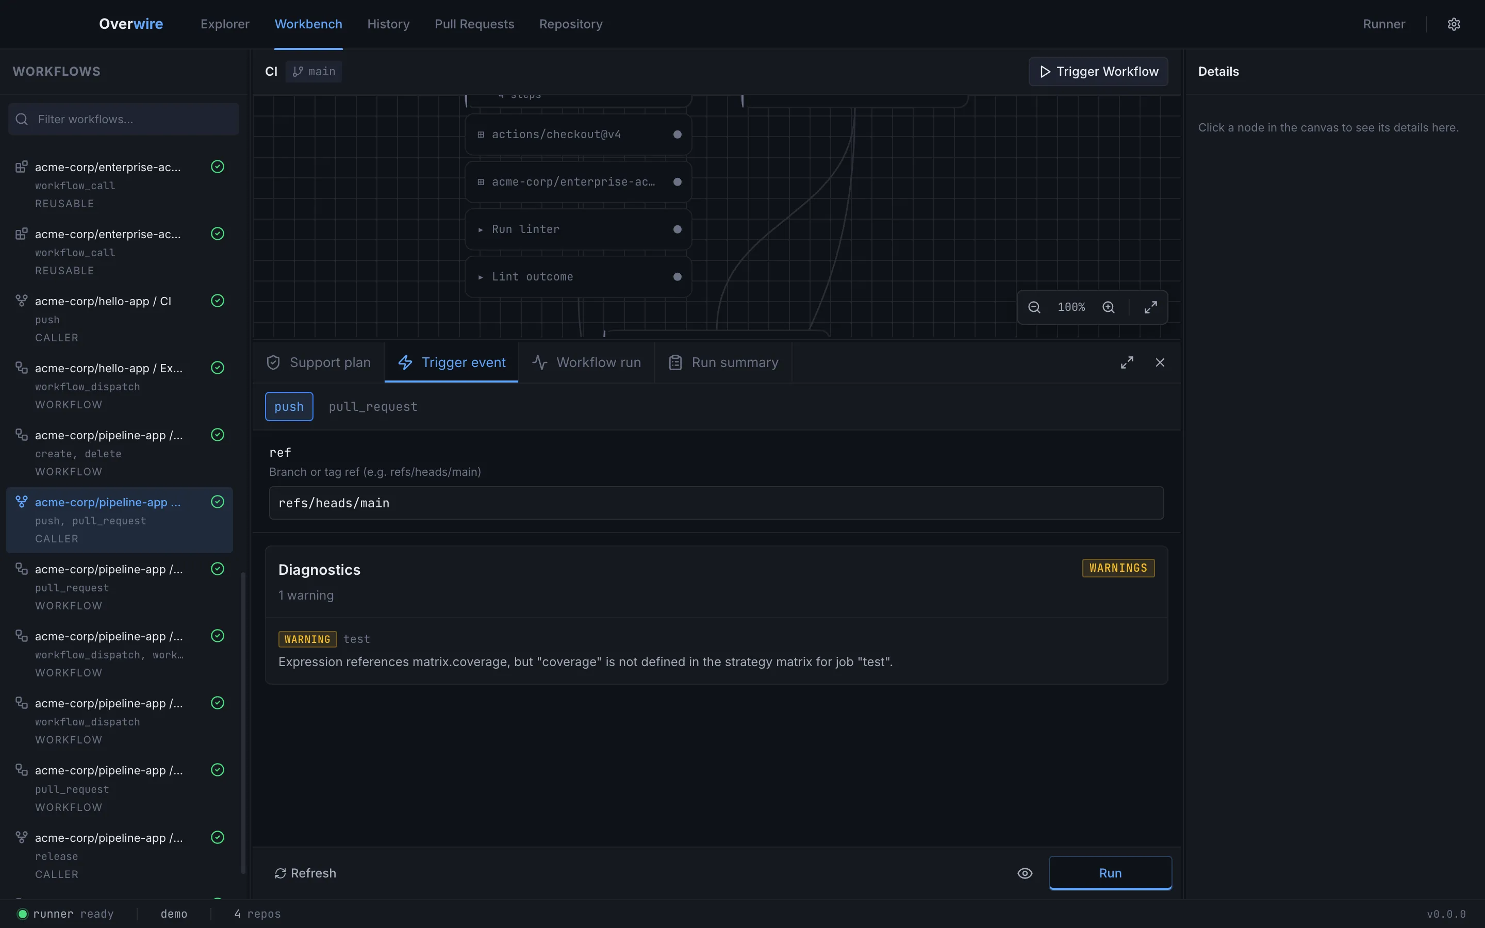Open the Workbench nav item

[309, 24]
